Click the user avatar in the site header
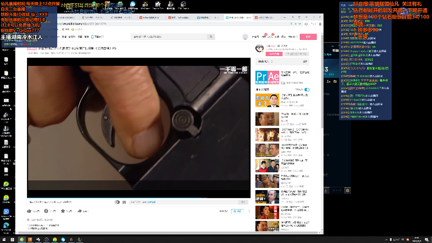This screenshot has width=432, height=243. pos(245,37)
